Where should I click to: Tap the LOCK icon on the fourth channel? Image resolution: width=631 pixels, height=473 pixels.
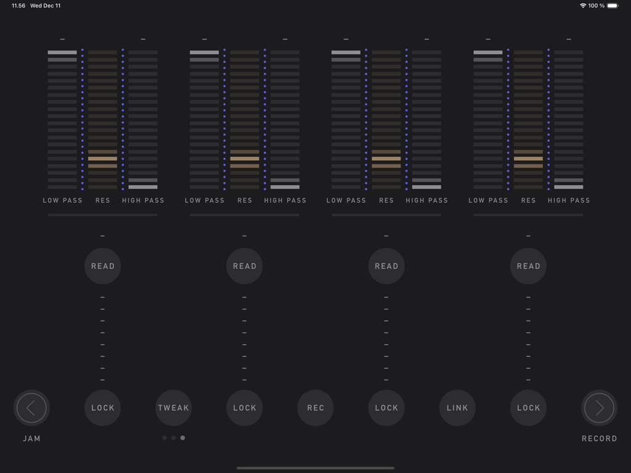[x=528, y=408]
